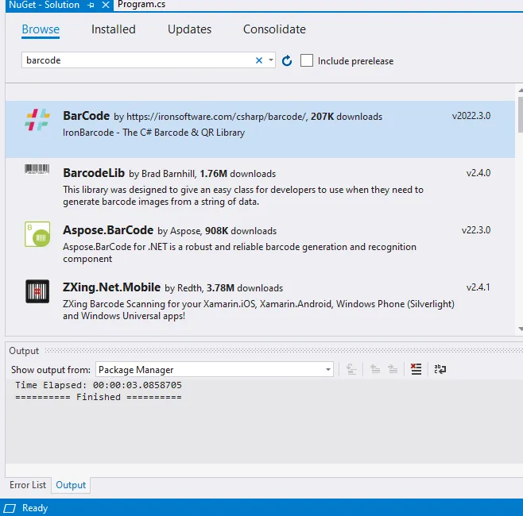Screen dimensions: 523x516
Task: Click the BarcodeLib package barcode icon
Action: pos(37,170)
